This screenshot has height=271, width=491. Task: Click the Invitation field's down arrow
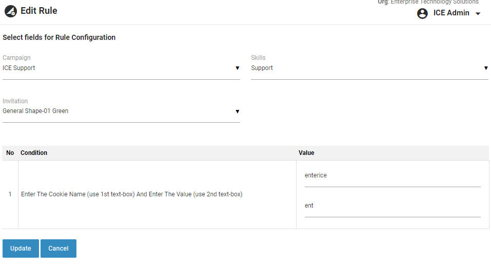[x=237, y=111]
